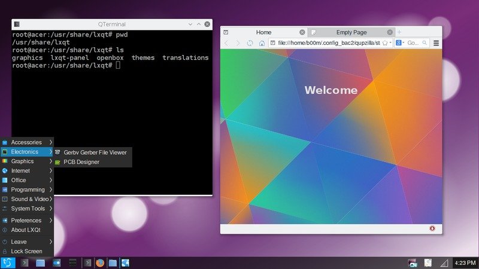Click the browser back arrow
479x269 pixels.
click(226, 43)
